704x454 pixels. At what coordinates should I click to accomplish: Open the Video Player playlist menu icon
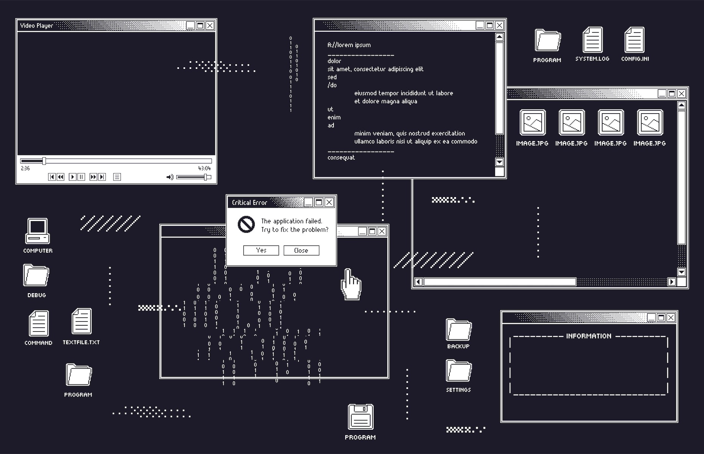[117, 177]
